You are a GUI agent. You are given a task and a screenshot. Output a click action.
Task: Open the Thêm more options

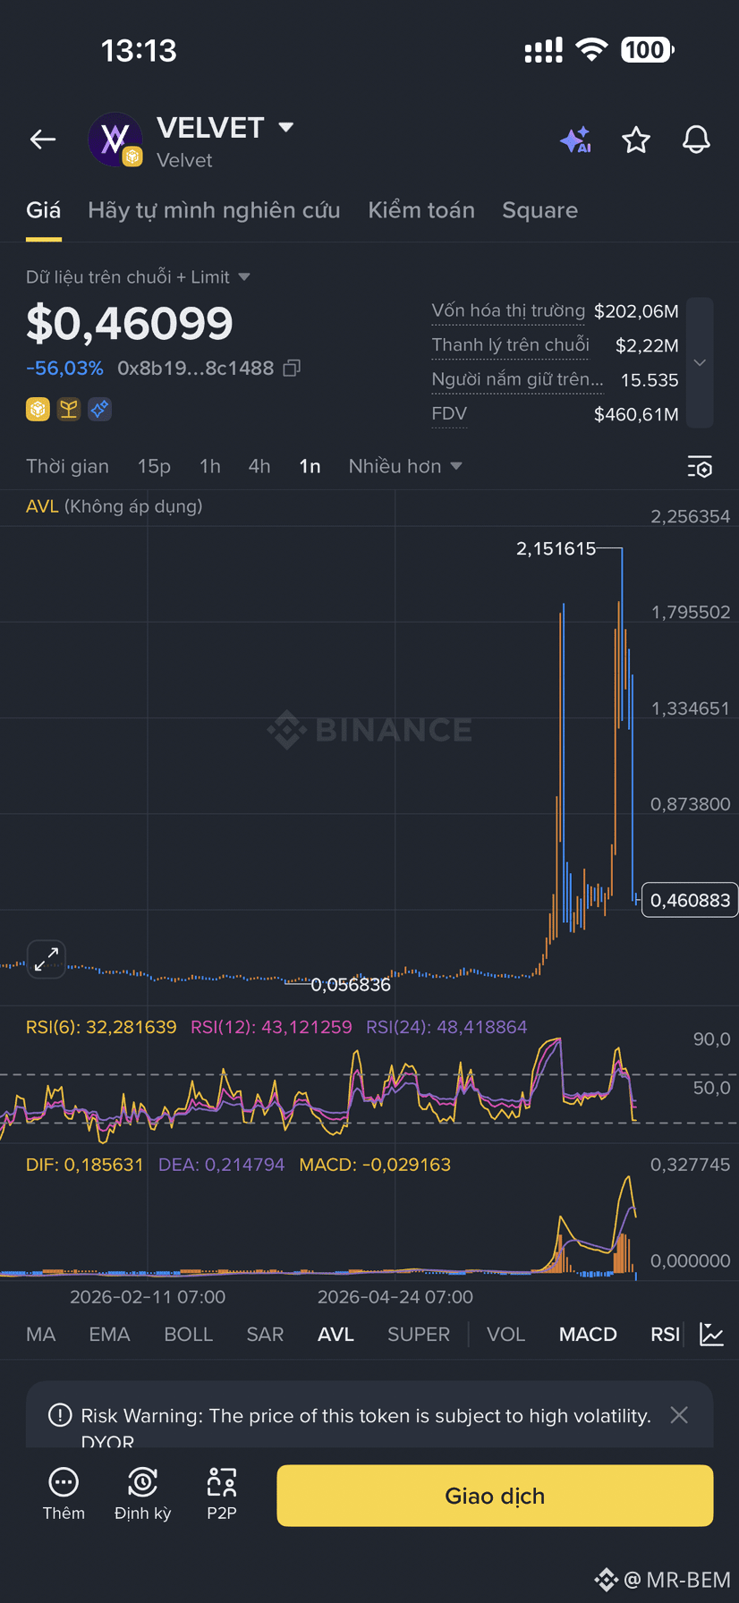(64, 1495)
